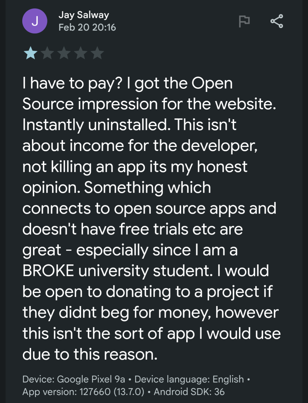Tap the share icon
Image resolution: width=308 pixels, height=403 pixels.
pos(277,21)
